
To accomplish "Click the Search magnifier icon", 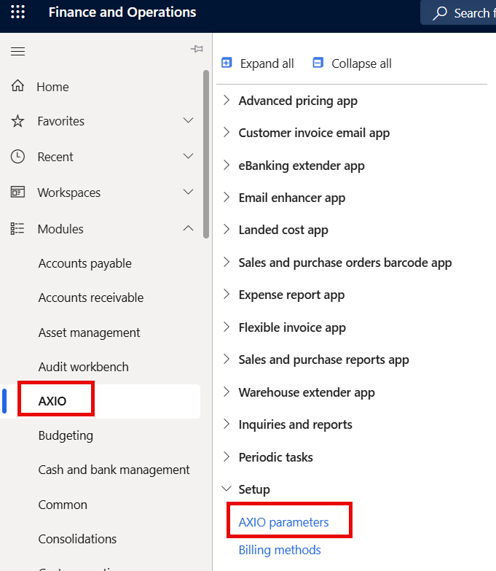I will [440, 13].
